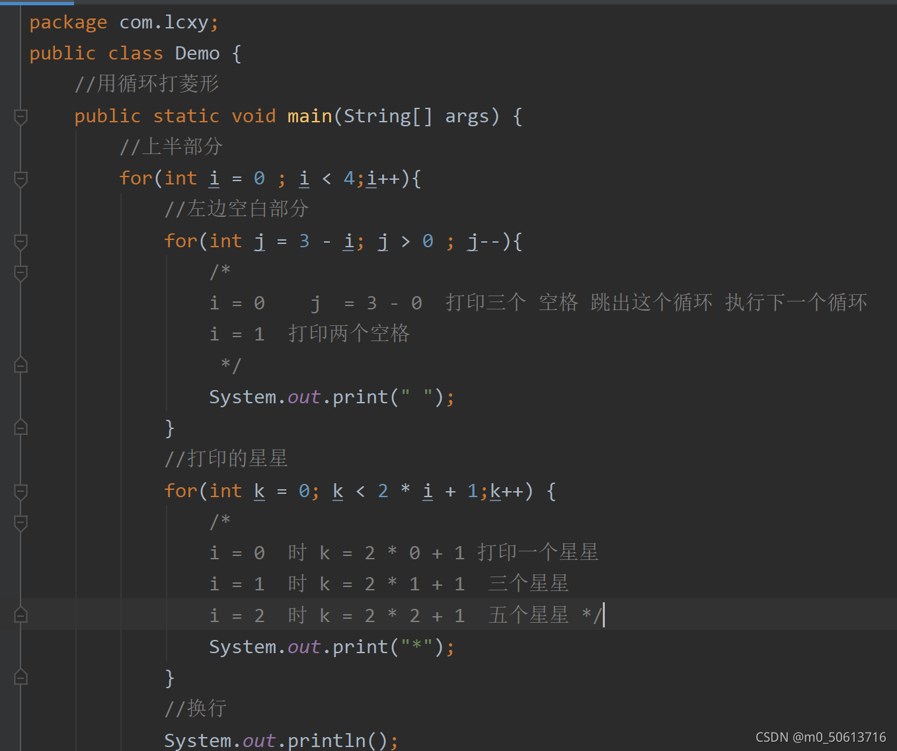Click the 'k++' increment expression
Viewport: 897px width, 751px height.
tap(507, 491)
